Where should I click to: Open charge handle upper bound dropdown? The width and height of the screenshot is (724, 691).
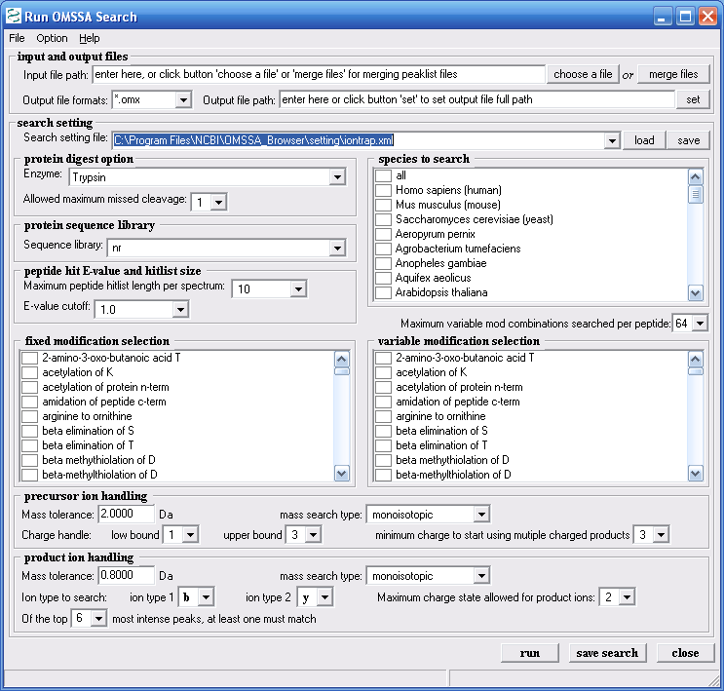(x=313, y=535)
